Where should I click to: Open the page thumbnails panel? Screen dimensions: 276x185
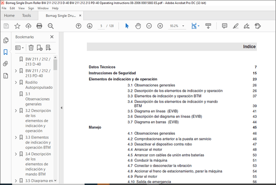6,41
